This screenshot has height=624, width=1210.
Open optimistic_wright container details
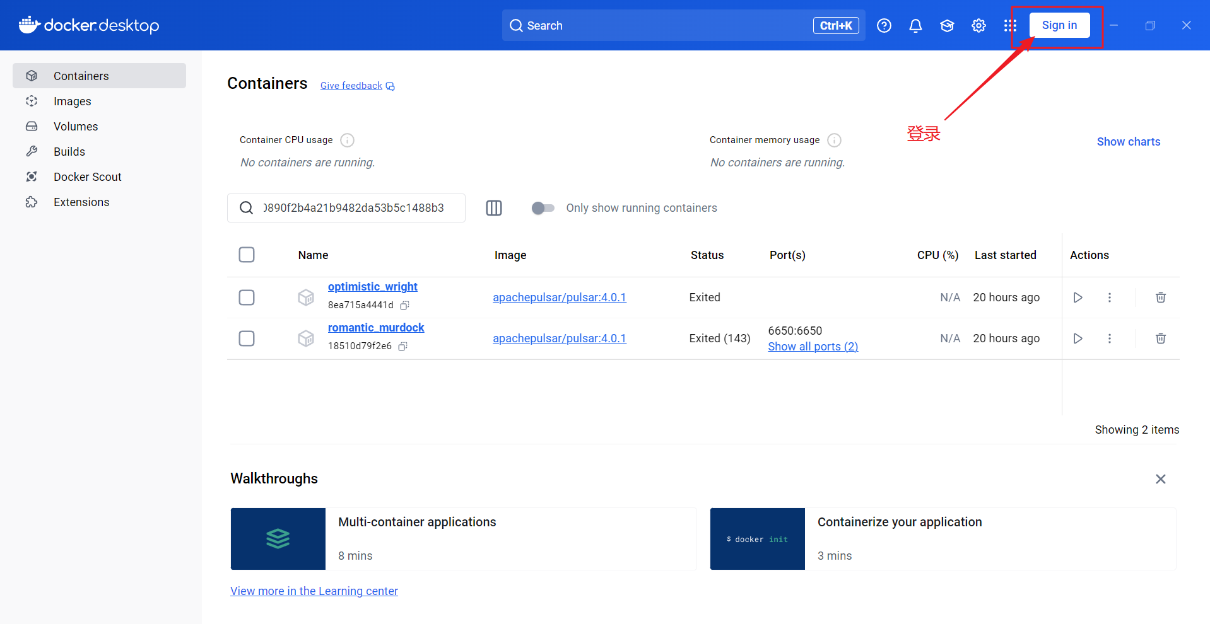pyautogui.click(x=372, y=287)
